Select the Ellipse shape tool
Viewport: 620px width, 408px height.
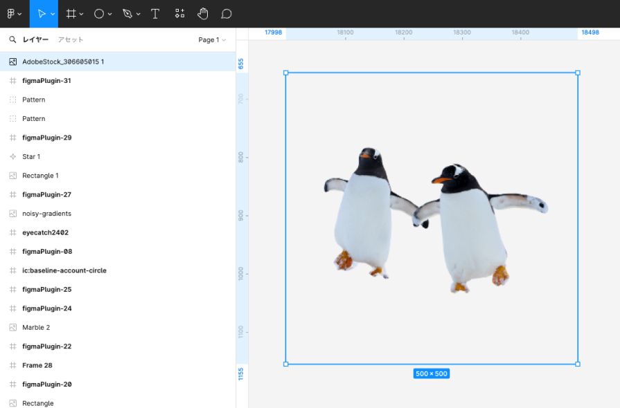(99, 14)
